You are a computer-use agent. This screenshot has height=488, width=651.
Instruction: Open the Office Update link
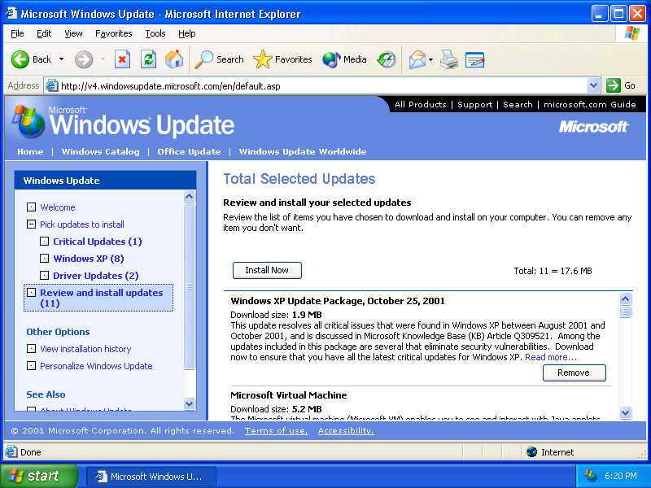point(189,151)
